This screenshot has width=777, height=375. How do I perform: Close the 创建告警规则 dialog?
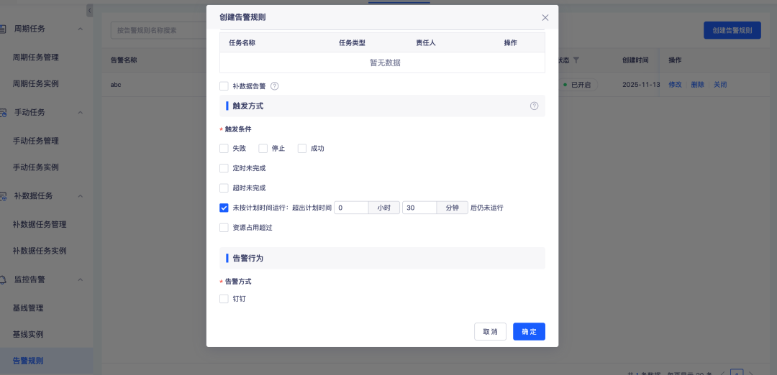coord(545,18)
